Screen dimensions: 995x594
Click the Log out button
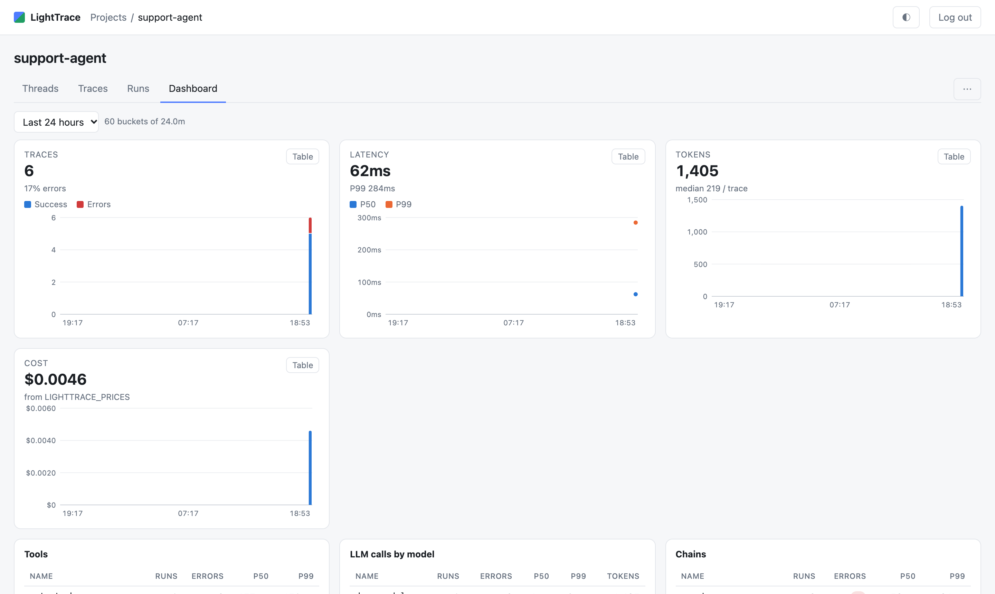pyautogui.click(x=955, y=17)
